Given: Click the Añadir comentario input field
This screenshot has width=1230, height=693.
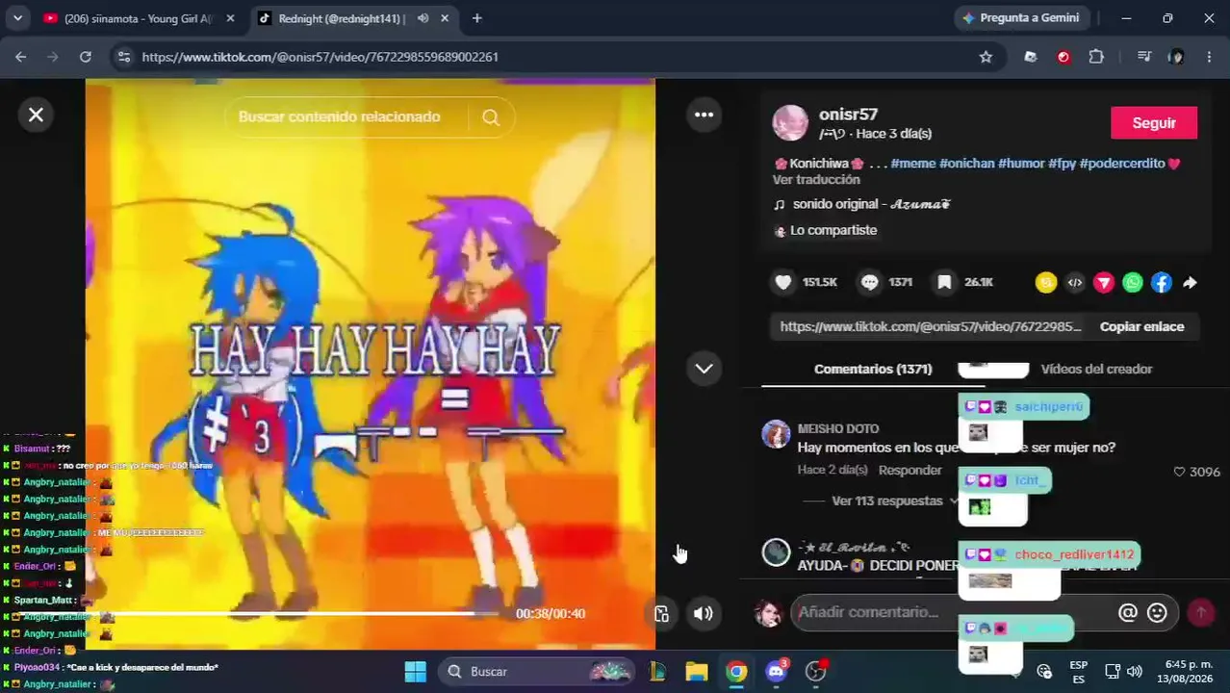Looking at the screenshot, I should (x=953, y=612).
